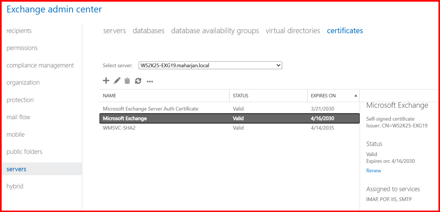The width and height of the screenshot is (440, 212).
Task: Click the sort arrow in Expires On column
Action: 356,96
